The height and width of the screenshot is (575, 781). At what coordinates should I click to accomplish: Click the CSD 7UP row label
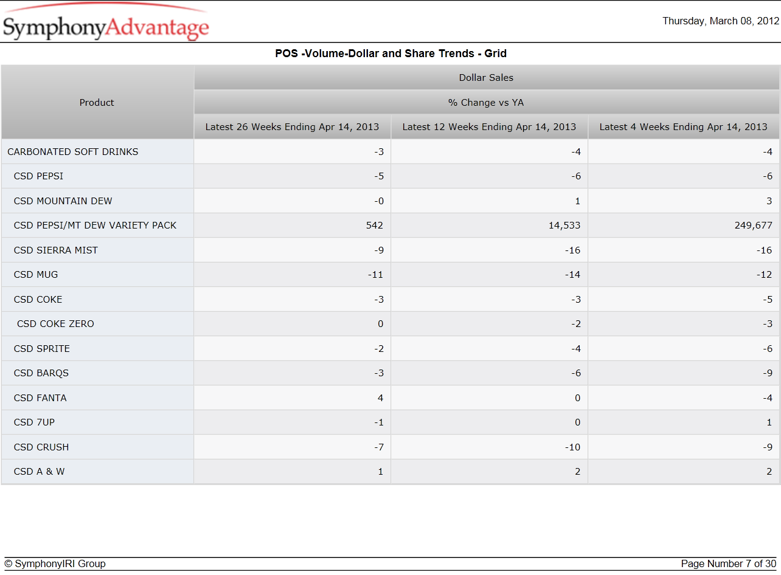pyautogui.click(x=34, y=422)
